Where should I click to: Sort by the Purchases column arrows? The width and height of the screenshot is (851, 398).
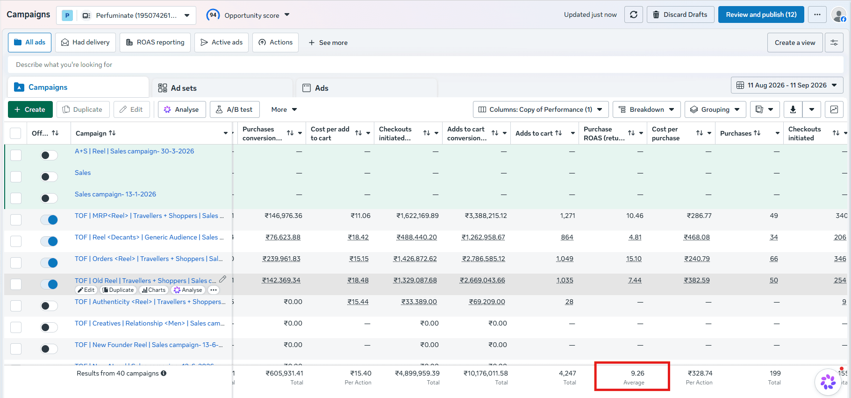pos(757,133)
